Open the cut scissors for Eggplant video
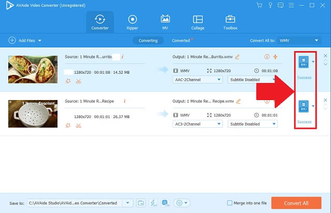Image resolution: width=331 pixels, height=213 pixels. [x=79, y=126]
